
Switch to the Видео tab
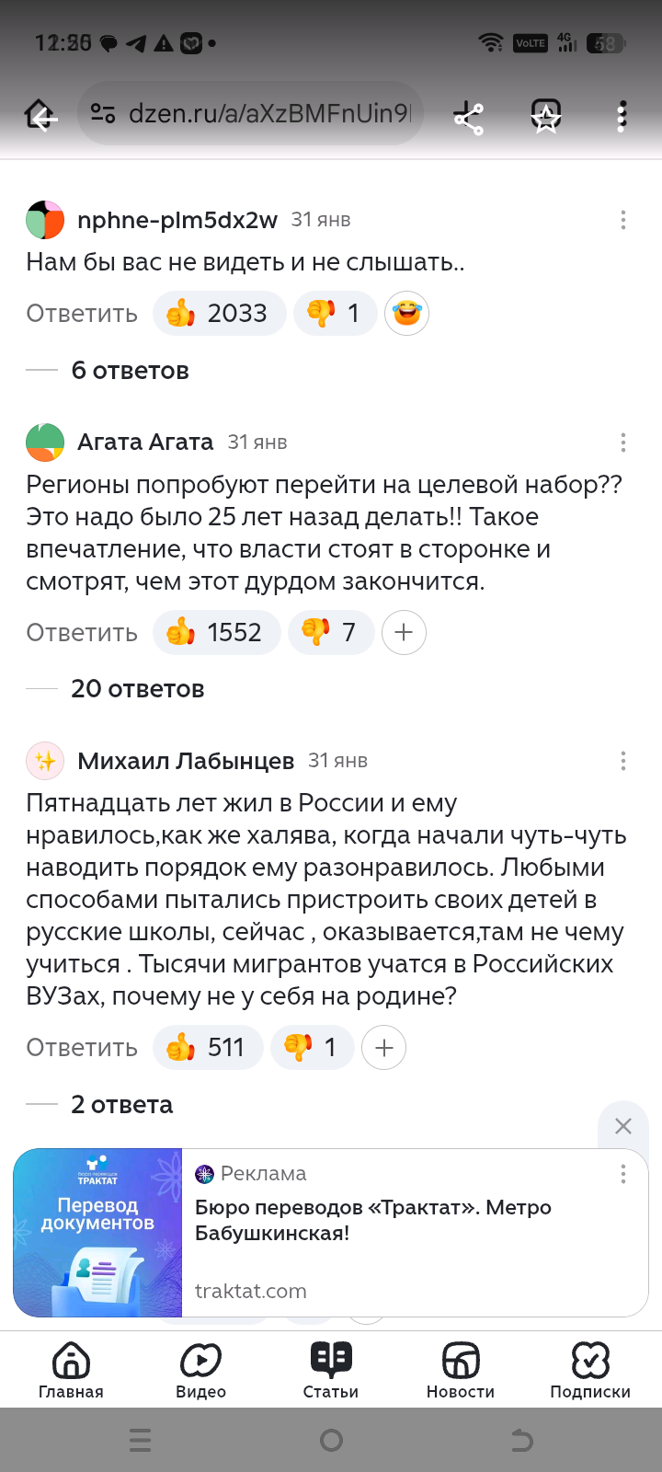[200, 1369]
